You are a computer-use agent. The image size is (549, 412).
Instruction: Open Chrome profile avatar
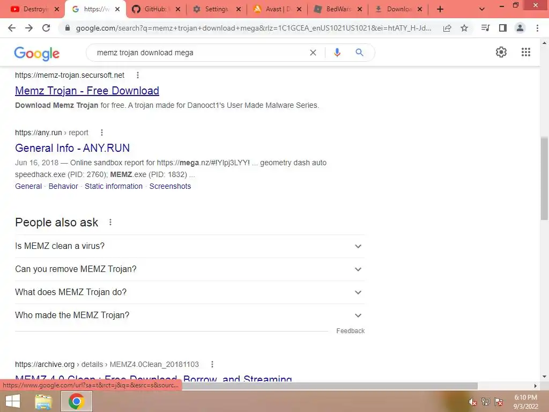[520, 28]
